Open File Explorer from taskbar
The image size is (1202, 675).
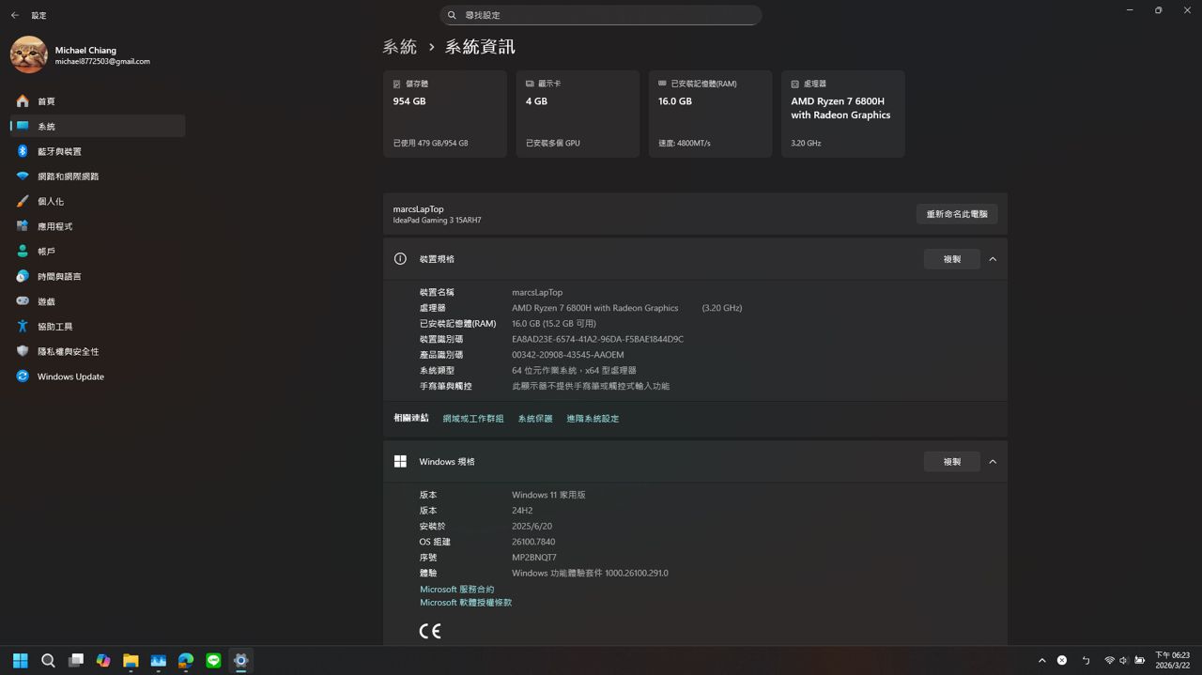[131, 660]
